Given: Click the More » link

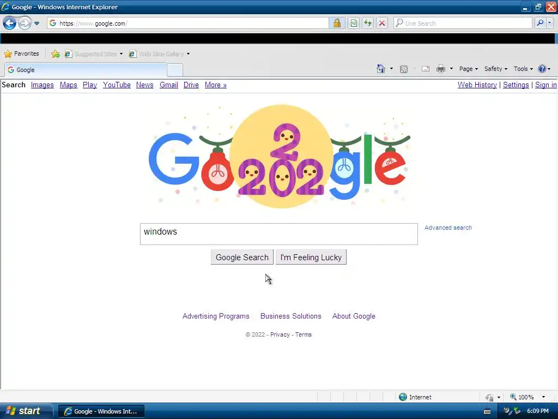Looking at the screenshot, I should tap(216, 85).
